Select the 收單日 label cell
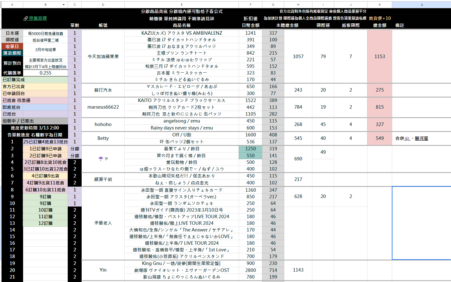The width and height of the screenshot is (451, 282). [x=12, y=46]
